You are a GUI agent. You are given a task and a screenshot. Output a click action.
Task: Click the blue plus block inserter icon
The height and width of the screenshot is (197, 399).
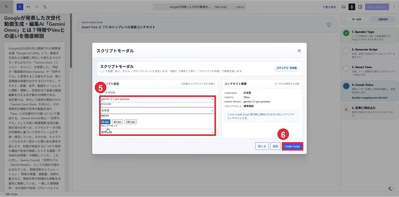point(20,7)
